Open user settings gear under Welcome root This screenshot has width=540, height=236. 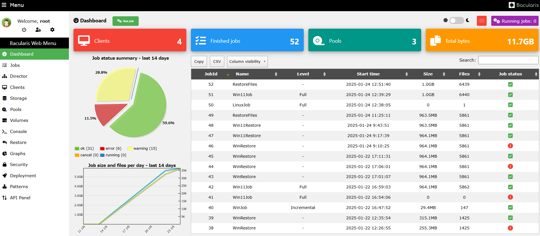pyautogui.click(x=52, y=30)
